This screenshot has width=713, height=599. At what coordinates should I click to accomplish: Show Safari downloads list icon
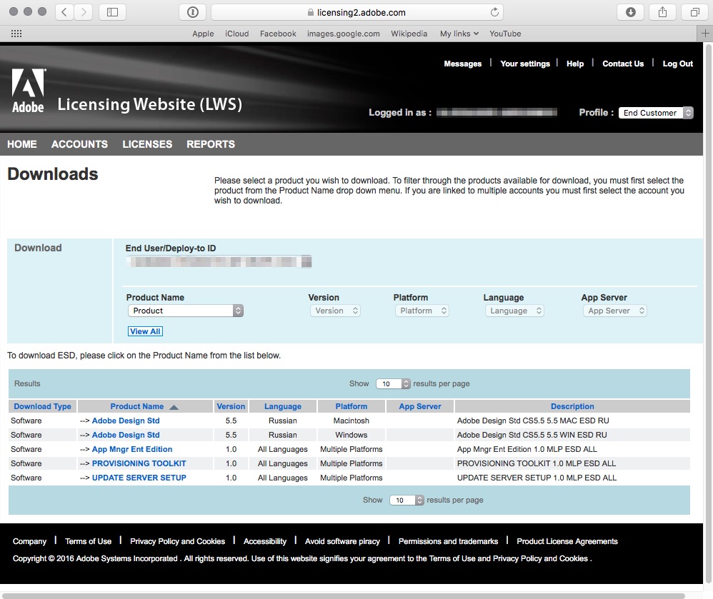point(631,12)
